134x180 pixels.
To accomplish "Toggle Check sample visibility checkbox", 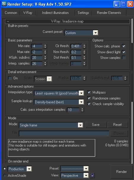I will pyautogui.click(x=89, y=104).
